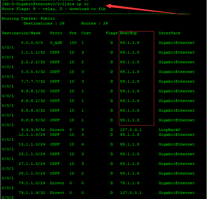This screenshot has height=199, width=207.
Task: Click 'Direct' protocol on the 9.9.9.9/32 row
Action: pos(57,130)
